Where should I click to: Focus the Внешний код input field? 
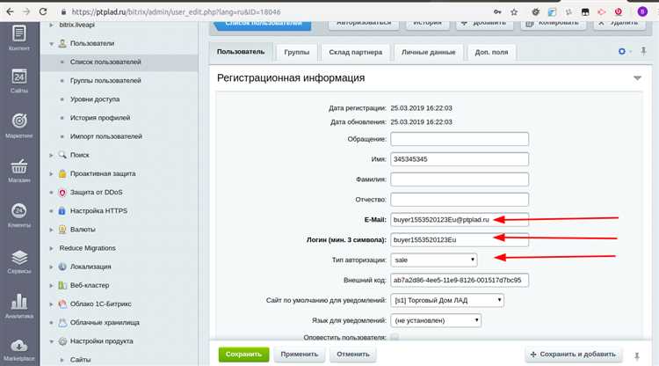coord(460,280)
